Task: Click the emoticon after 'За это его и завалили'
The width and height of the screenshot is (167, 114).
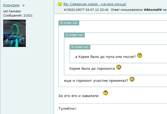Action: coord(106,93)
